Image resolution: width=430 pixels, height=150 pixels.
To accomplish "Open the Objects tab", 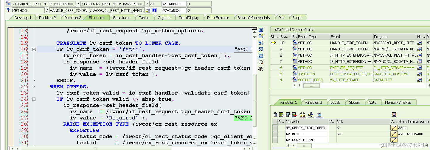I will [x=164, y=17].
